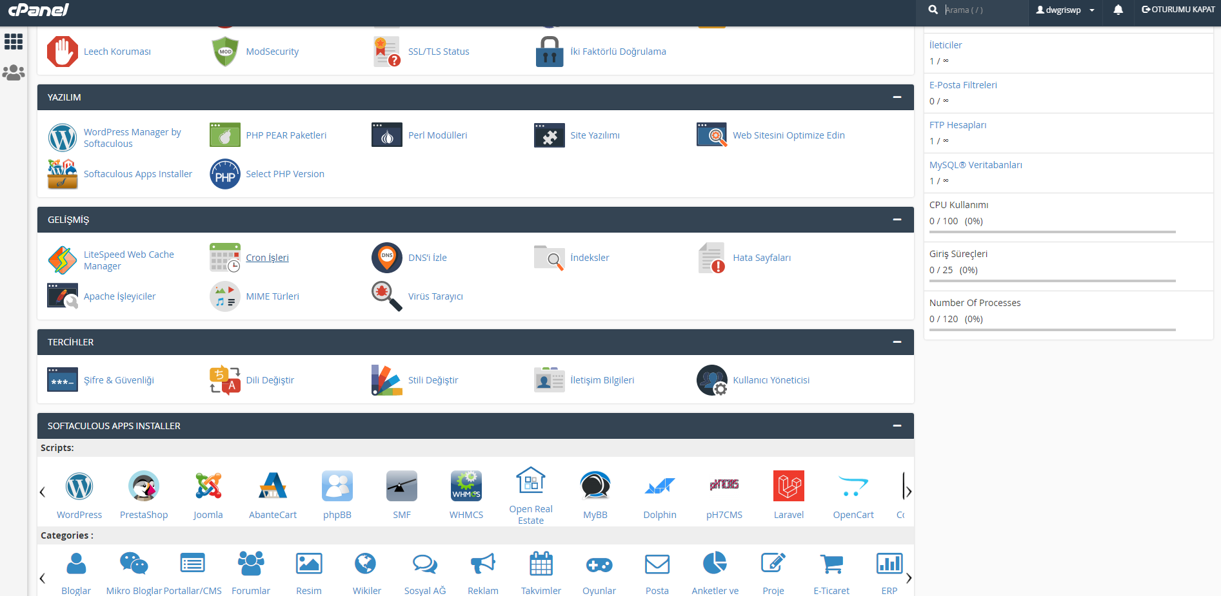Viewport: 1221px width, 596px height.
Task: Click the E-Posta Filtreleri link
Action: click(963, 85)
